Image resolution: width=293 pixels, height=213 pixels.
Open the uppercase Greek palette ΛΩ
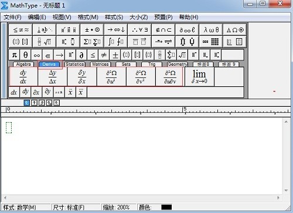[x=235, y=30]
